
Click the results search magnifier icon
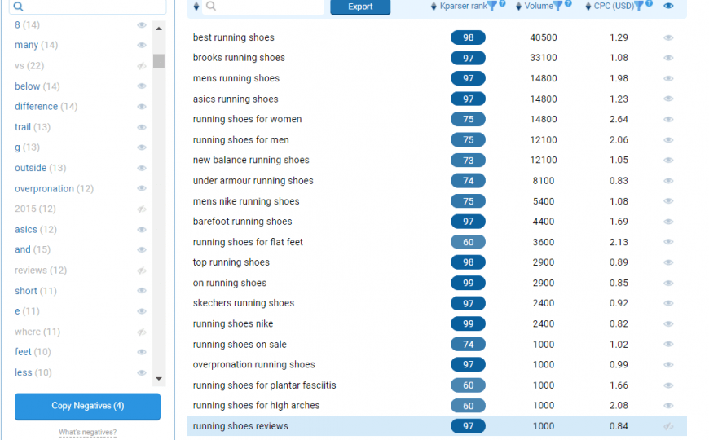pos(211,6)
